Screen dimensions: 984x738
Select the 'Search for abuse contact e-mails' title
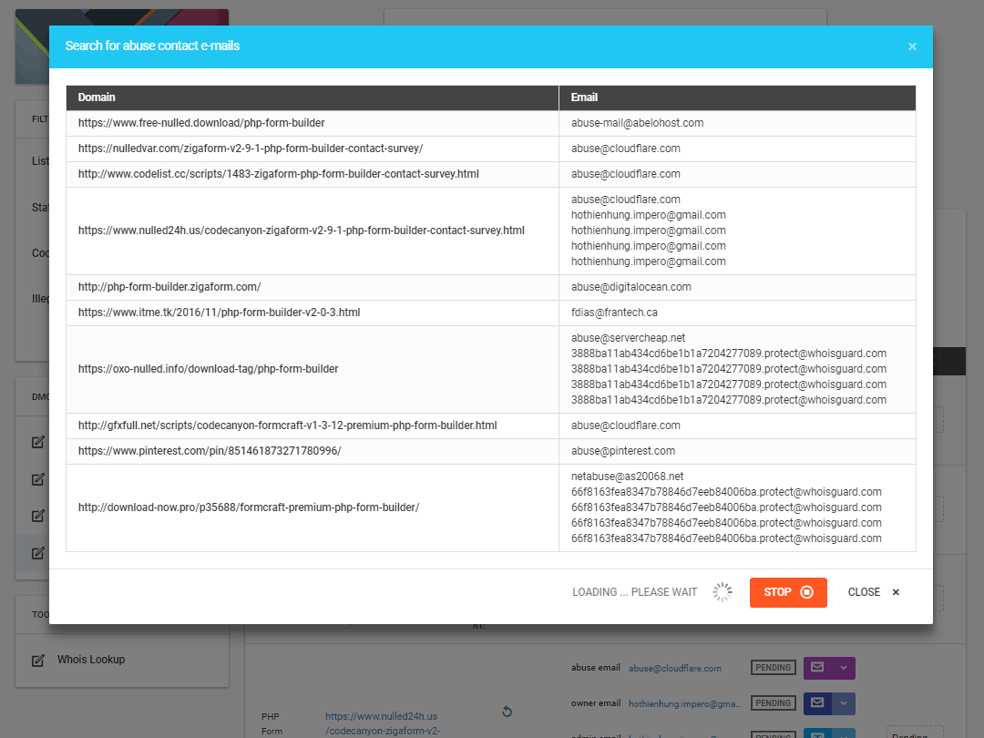[x=152, y=46]
